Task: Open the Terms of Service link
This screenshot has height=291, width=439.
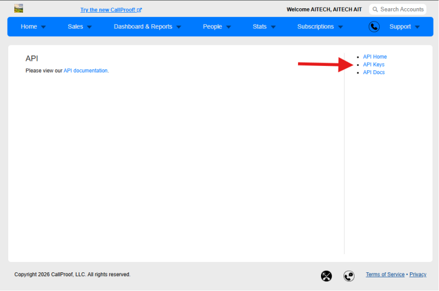Action: 385,275
